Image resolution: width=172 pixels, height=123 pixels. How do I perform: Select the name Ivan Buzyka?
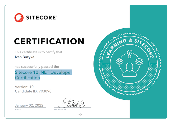click(25, 57)
